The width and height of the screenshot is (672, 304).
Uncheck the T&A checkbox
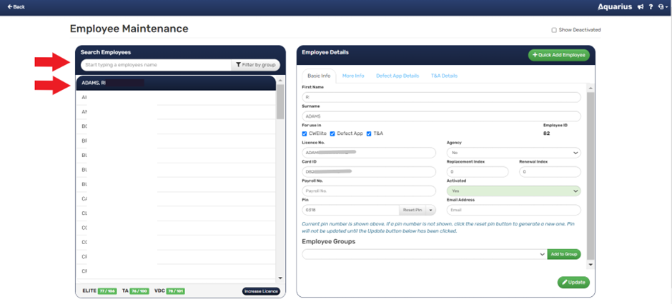[368, 133]
